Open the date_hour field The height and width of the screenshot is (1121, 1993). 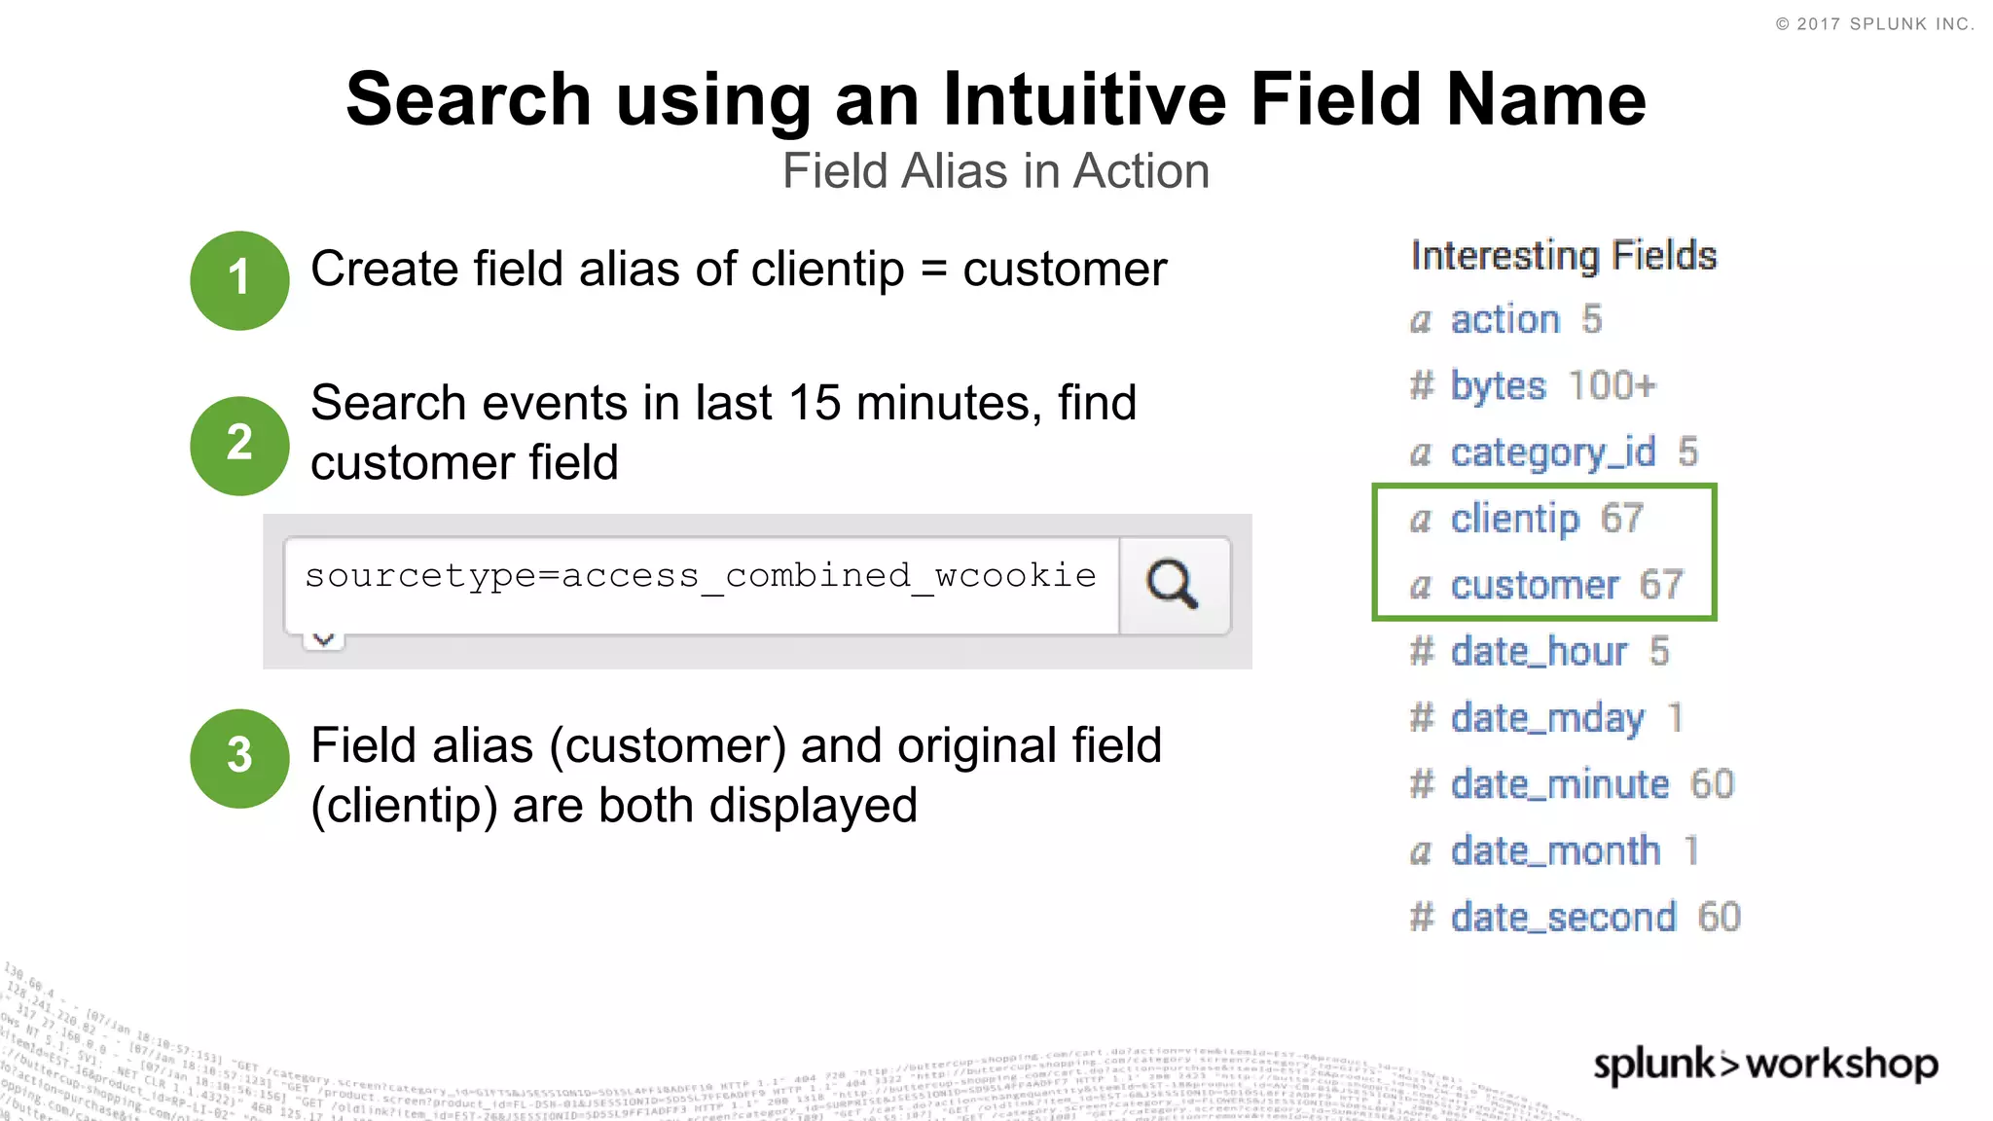click(x=1539, y=651)
